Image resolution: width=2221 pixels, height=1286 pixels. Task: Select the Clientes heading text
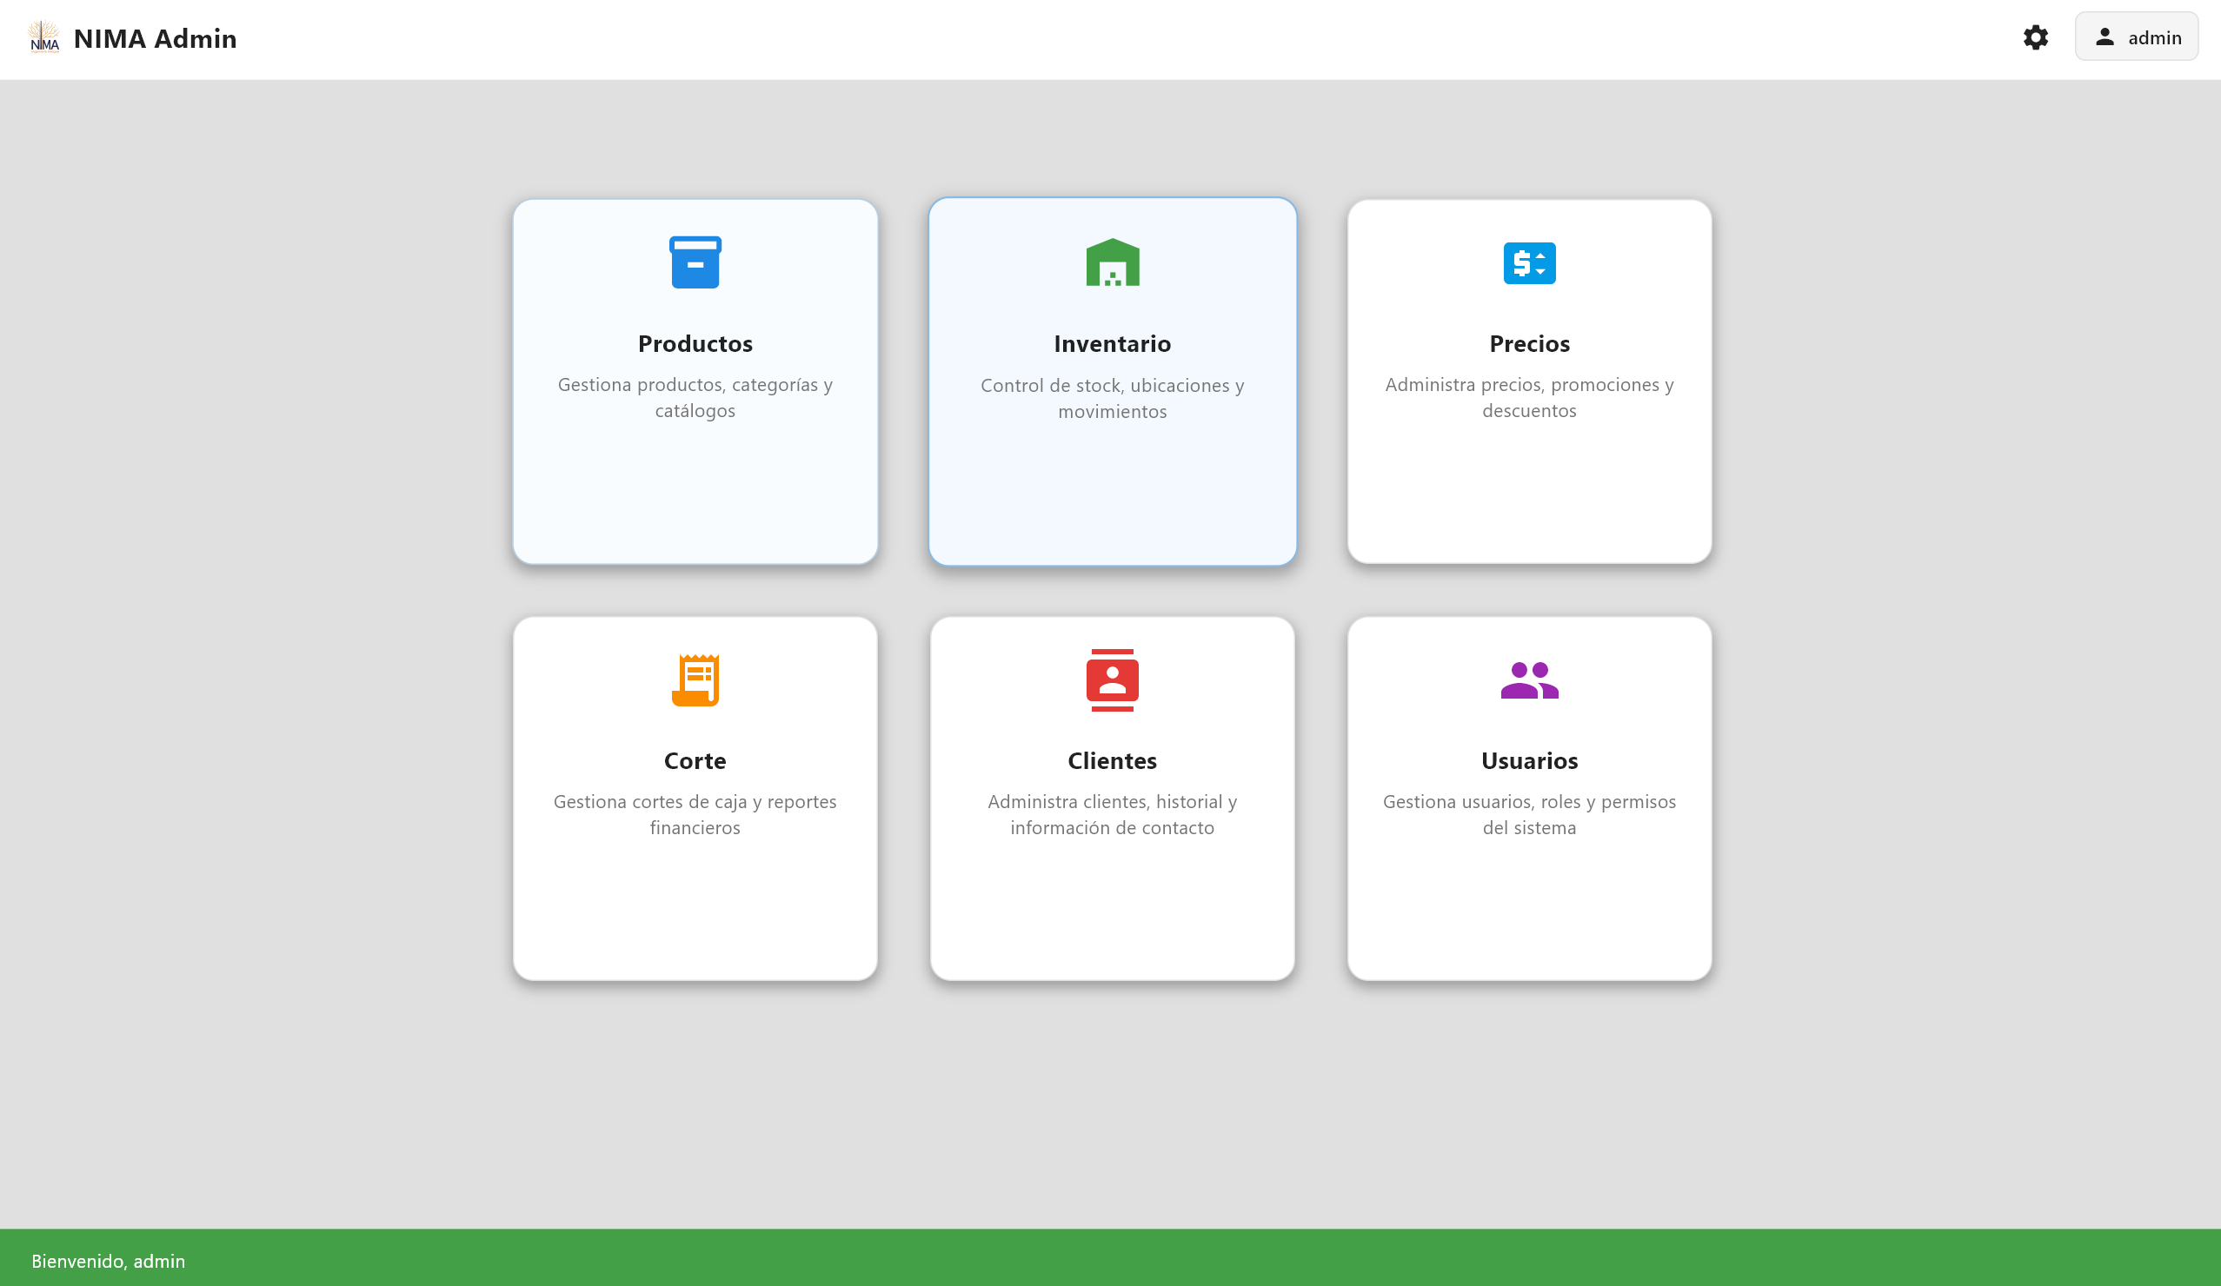point(1113,760)
